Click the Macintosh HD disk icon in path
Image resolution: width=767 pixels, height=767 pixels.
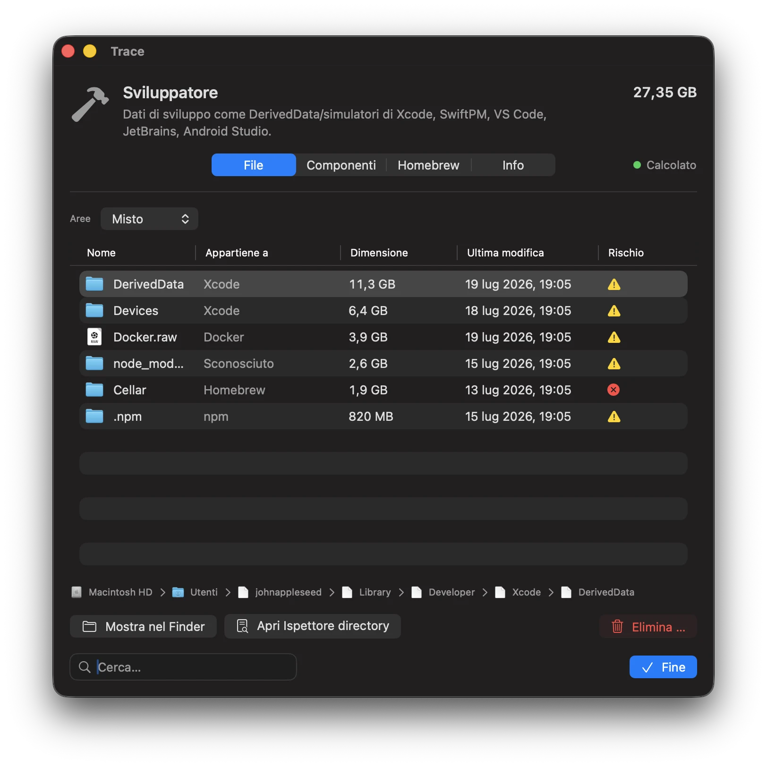pos(77,592)
